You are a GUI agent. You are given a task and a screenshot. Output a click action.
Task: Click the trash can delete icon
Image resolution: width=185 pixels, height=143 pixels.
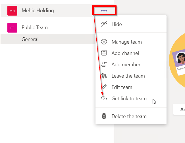click(104, 116)
